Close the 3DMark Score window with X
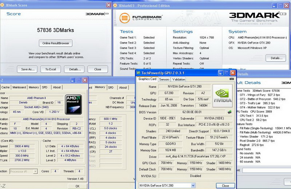The height and width of the screenshot is (189, 291). (x=108, y=5)
